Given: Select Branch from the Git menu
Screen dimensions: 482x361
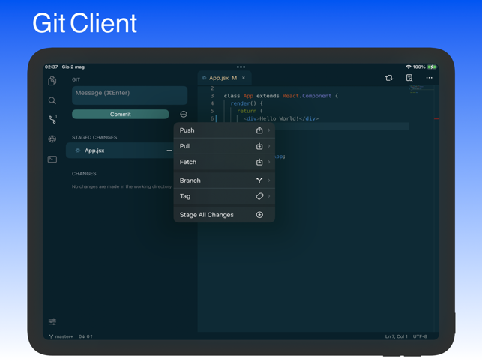Looking at the screenshot, I should click(x=224, y=180).
